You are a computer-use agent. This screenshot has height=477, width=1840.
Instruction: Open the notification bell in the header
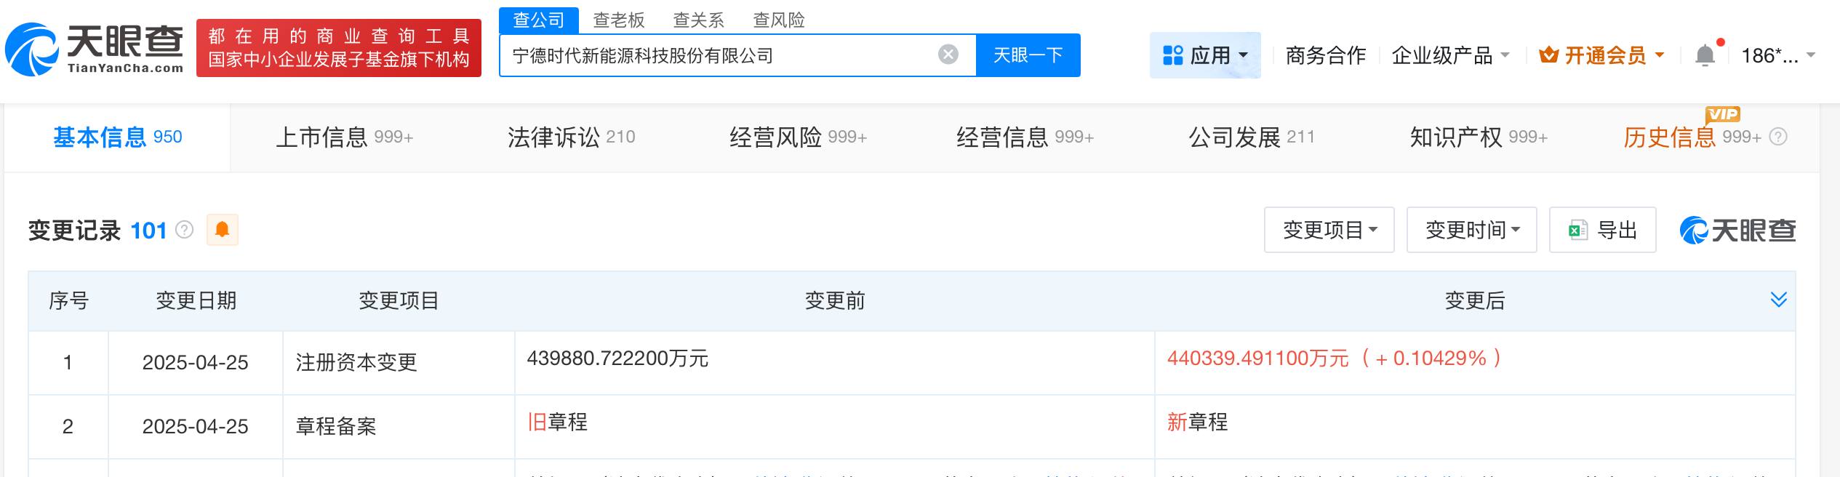pos(1705,55)
